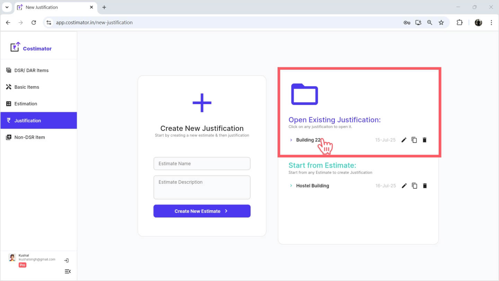Image resolution: width=499 pixels, height=281 pixels.
Task: Expand the Building 22 chevron
Action: pyautogui.click(x=291, y=140)
